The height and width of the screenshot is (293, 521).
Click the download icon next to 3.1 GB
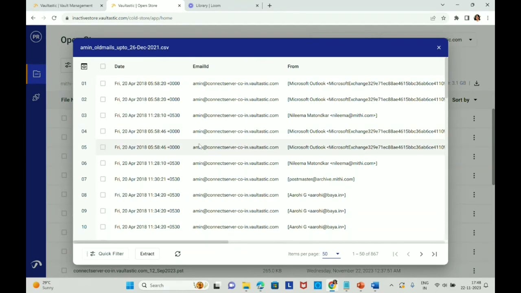(477, 83)
